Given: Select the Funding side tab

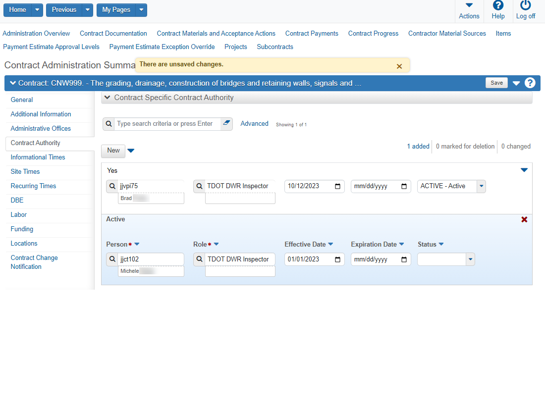Looking at the screenshot, I should pos(22,229).
